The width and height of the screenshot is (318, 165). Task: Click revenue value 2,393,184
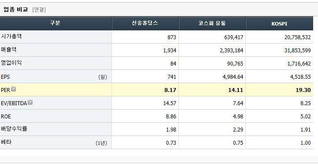tap(232, 51)
